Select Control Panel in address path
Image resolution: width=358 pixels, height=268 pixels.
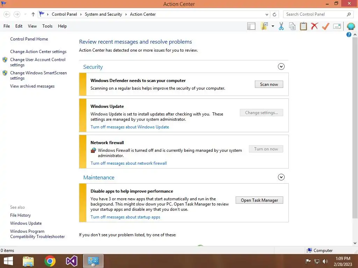(x=64, y=14)
